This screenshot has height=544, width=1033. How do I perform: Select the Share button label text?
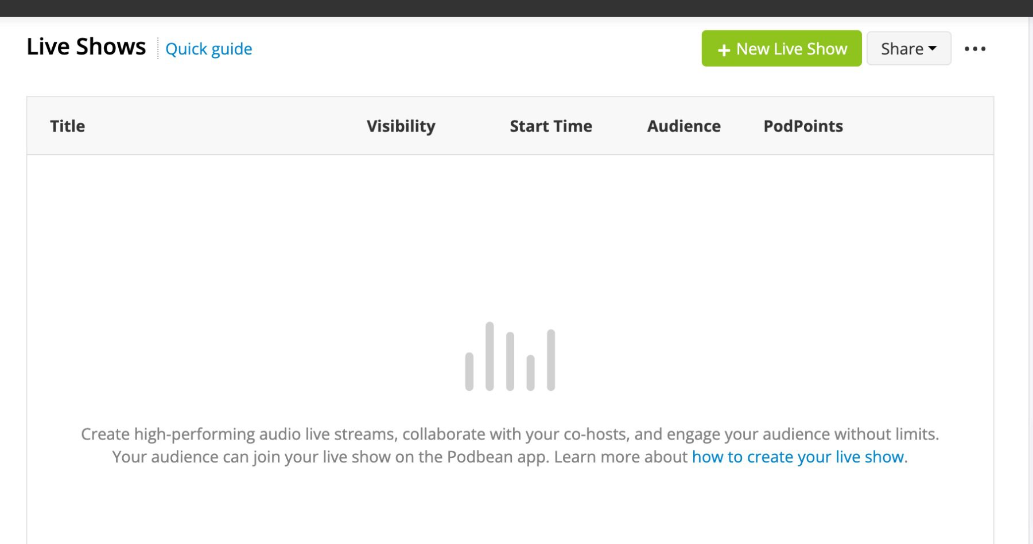(902, 48)
